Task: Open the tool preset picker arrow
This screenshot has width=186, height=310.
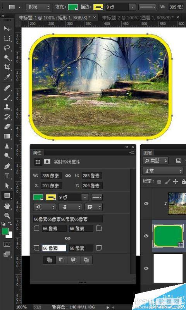Action: tap(19, 7)
